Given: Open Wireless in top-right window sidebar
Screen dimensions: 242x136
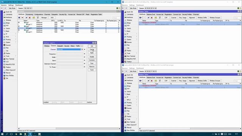Looking at the screenshot, I should (x=129, y=20).
